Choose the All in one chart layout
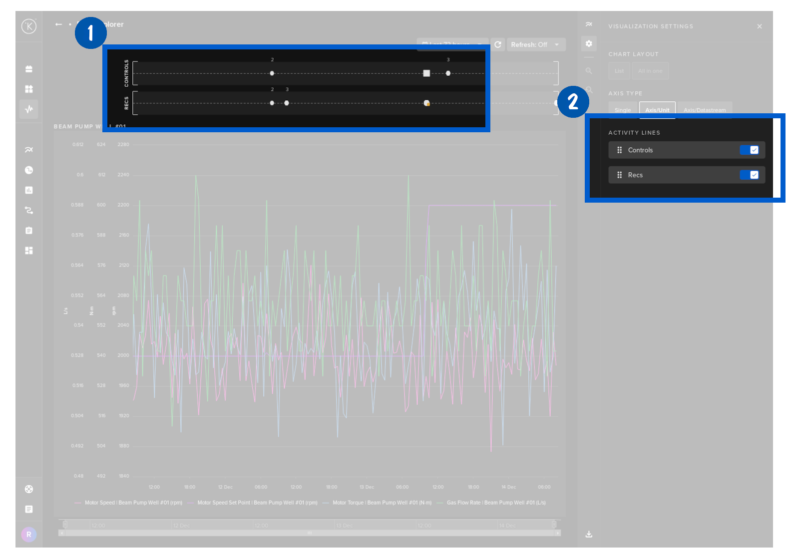Image resolution: width=789 pixels, height=559 pixels. [x=650, y=71]
